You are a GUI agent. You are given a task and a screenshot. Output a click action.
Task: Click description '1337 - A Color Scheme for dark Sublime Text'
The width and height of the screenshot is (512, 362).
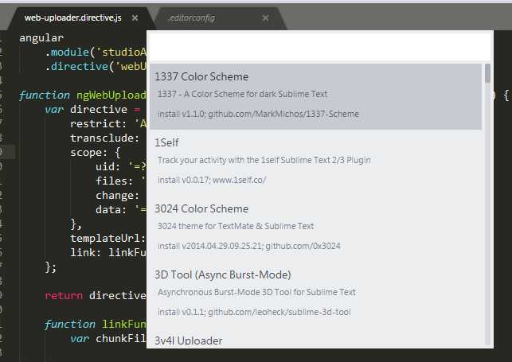tap(242, 94)
